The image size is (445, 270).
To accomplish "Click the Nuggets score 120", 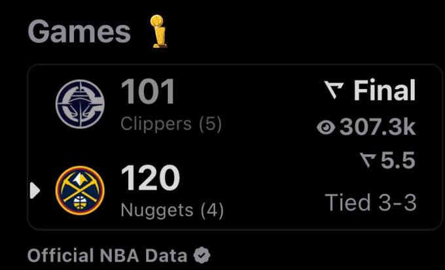I will click(x=151, y=178).
